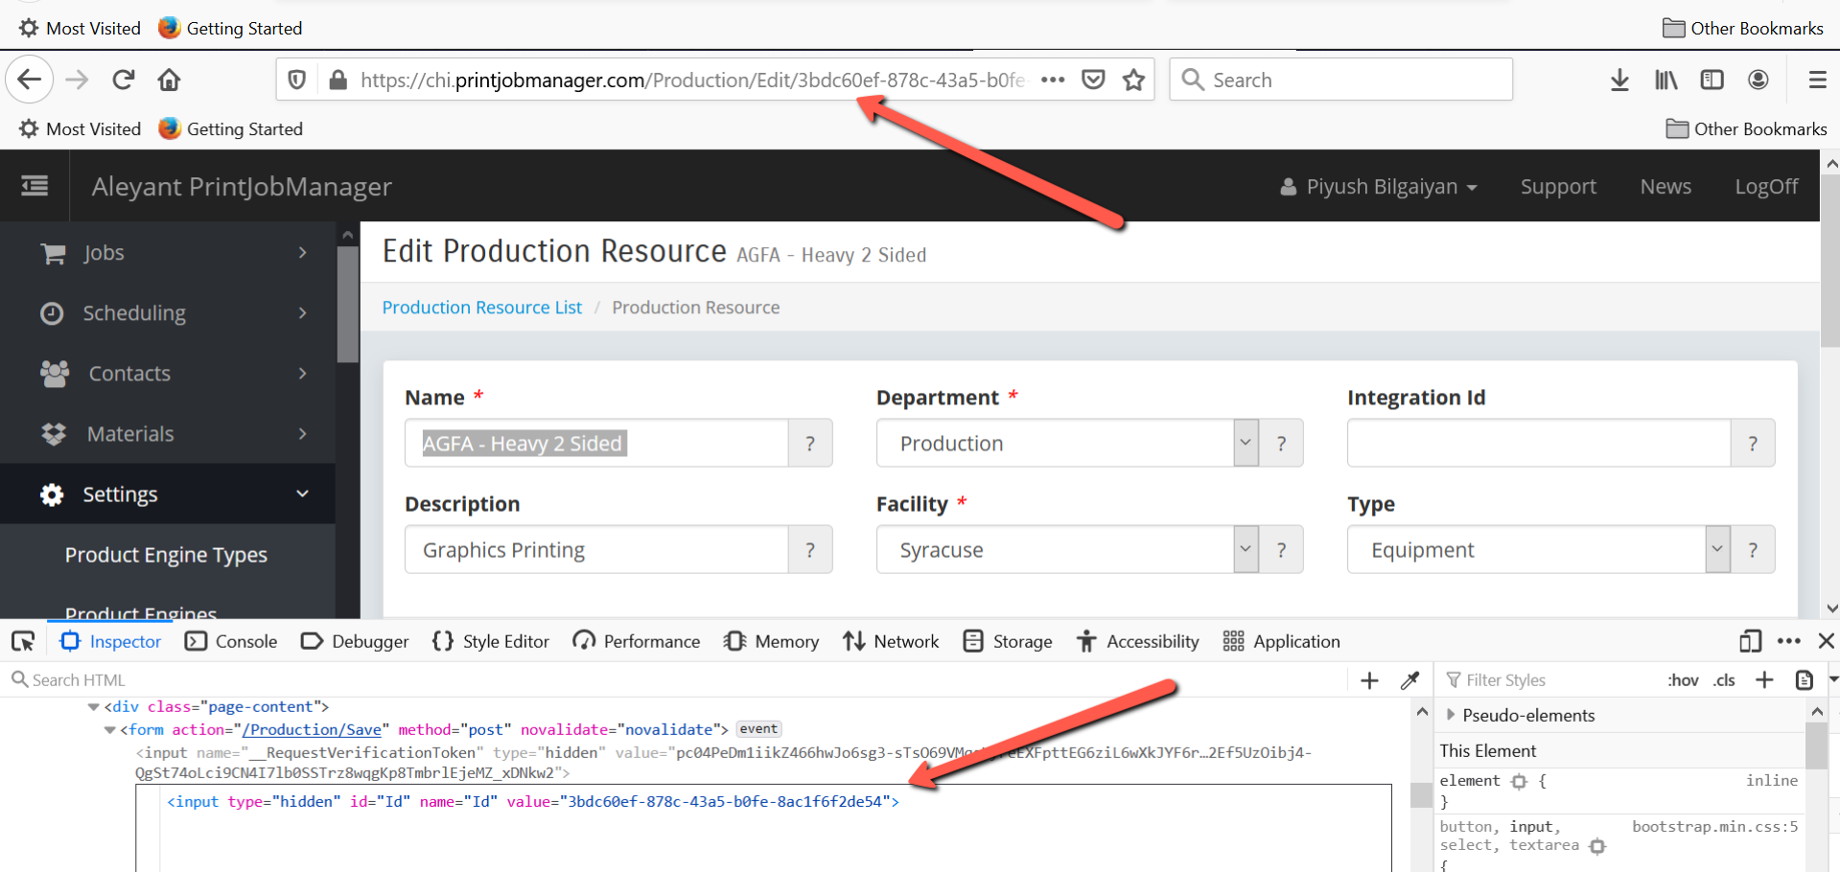Expand the Materials sidebar menu
Screen dimensions: 1840x872
168,433
